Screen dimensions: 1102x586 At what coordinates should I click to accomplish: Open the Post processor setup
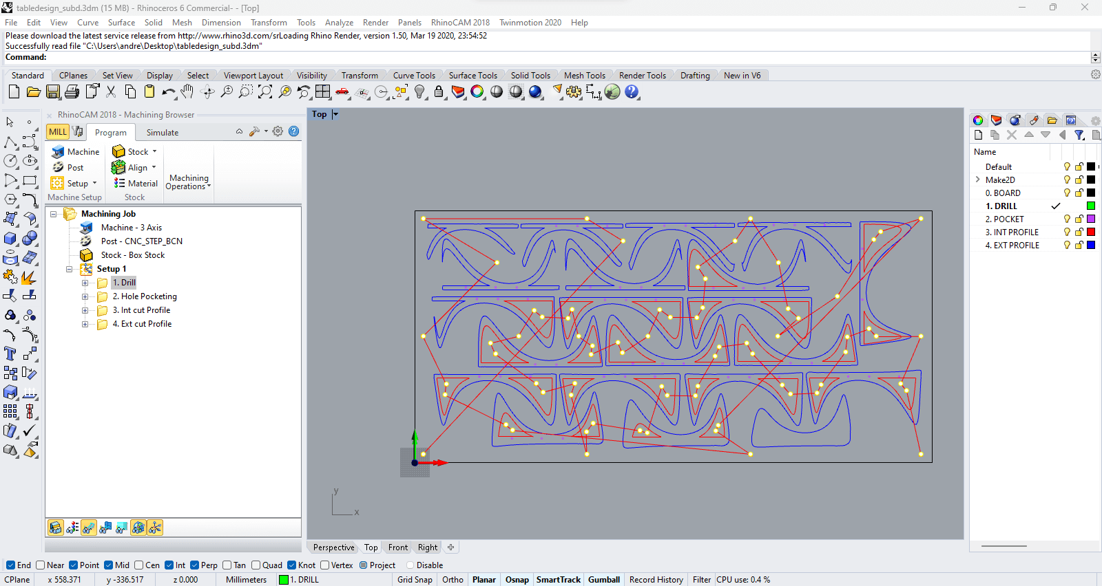(x=59, y=168)
